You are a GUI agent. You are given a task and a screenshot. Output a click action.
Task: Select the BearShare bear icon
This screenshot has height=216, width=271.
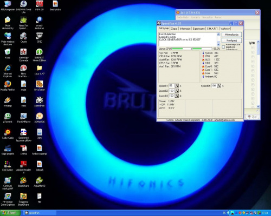coord(23,182)
